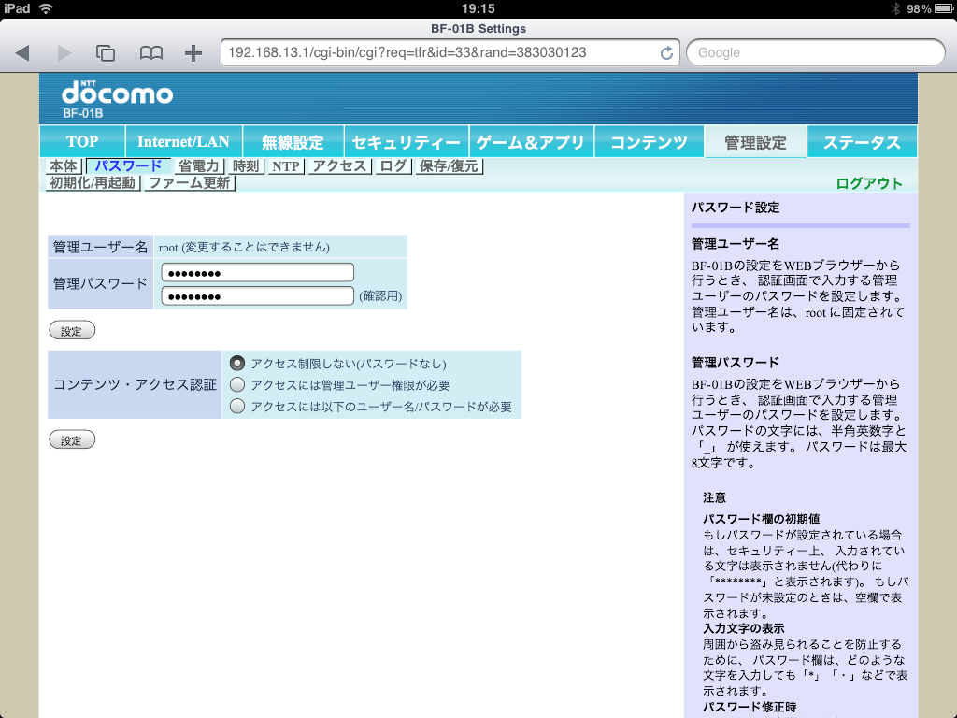Image resolution: width=957 pixels, height=718 pixels.
Task: Open the TOP tab
Action: point(82,142)
